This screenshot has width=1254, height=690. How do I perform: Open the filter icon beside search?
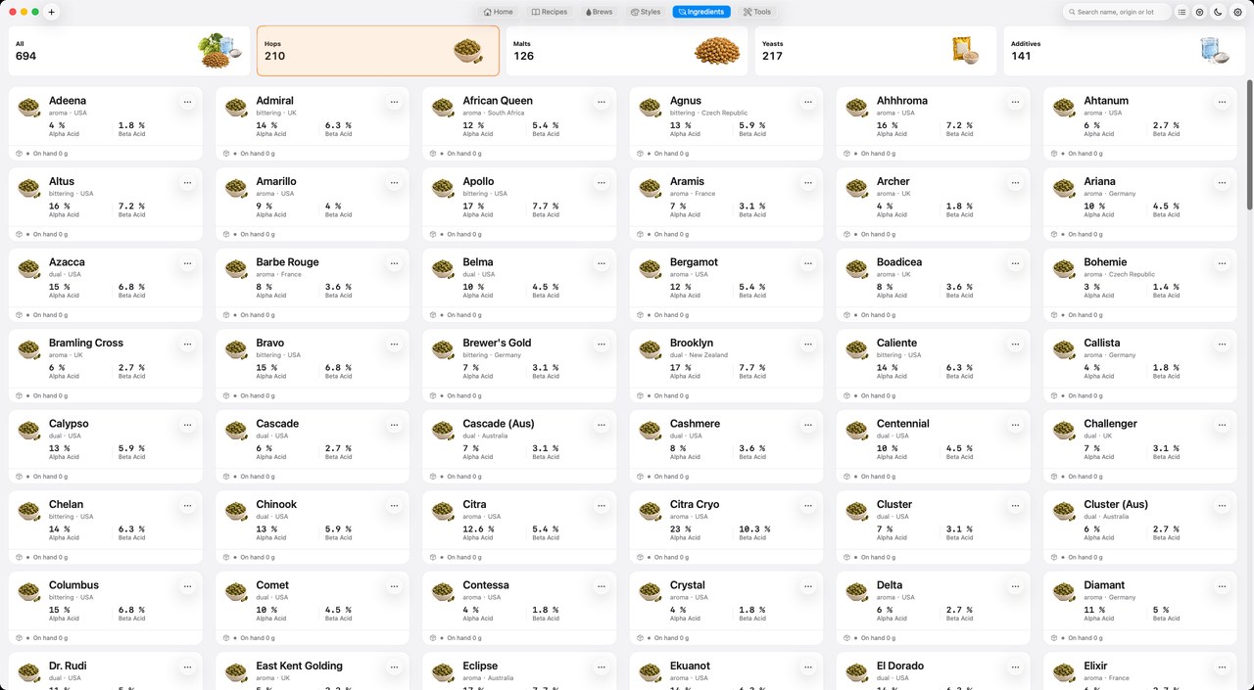coord(1200,12)
